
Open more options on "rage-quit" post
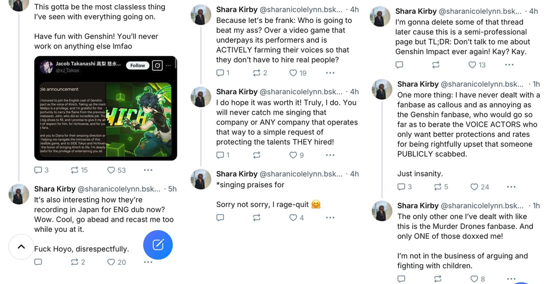click(330, 218)
